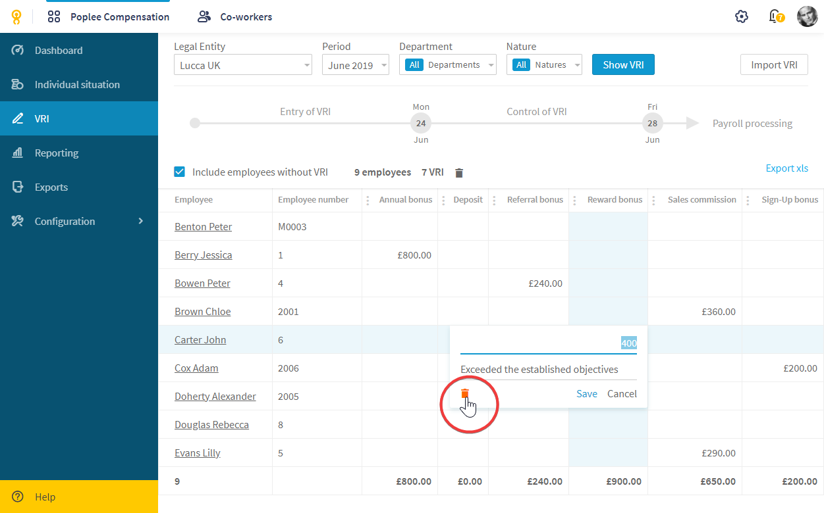The image size is (824, 513).
Task: Click the comment field 'Exceeded the established objectives'
Action: click(549, 370)
